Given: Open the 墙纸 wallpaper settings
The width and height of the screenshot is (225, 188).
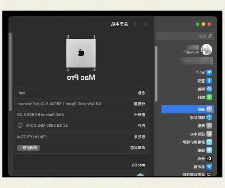Looking at the screenshot, I should 205,150.
